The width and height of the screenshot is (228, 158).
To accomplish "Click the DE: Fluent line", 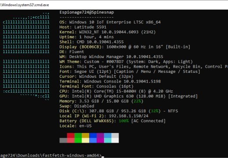I will tap(72, 52).
